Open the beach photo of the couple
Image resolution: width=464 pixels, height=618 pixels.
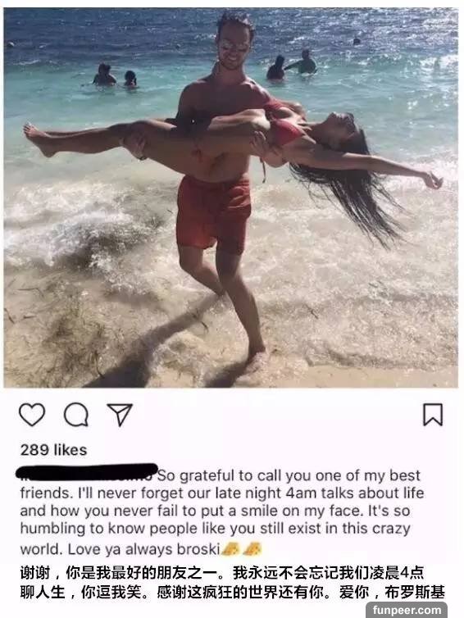(231, 197)
